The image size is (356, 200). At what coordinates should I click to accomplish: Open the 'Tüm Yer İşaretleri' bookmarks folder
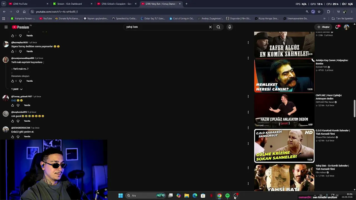coord(342,19)
